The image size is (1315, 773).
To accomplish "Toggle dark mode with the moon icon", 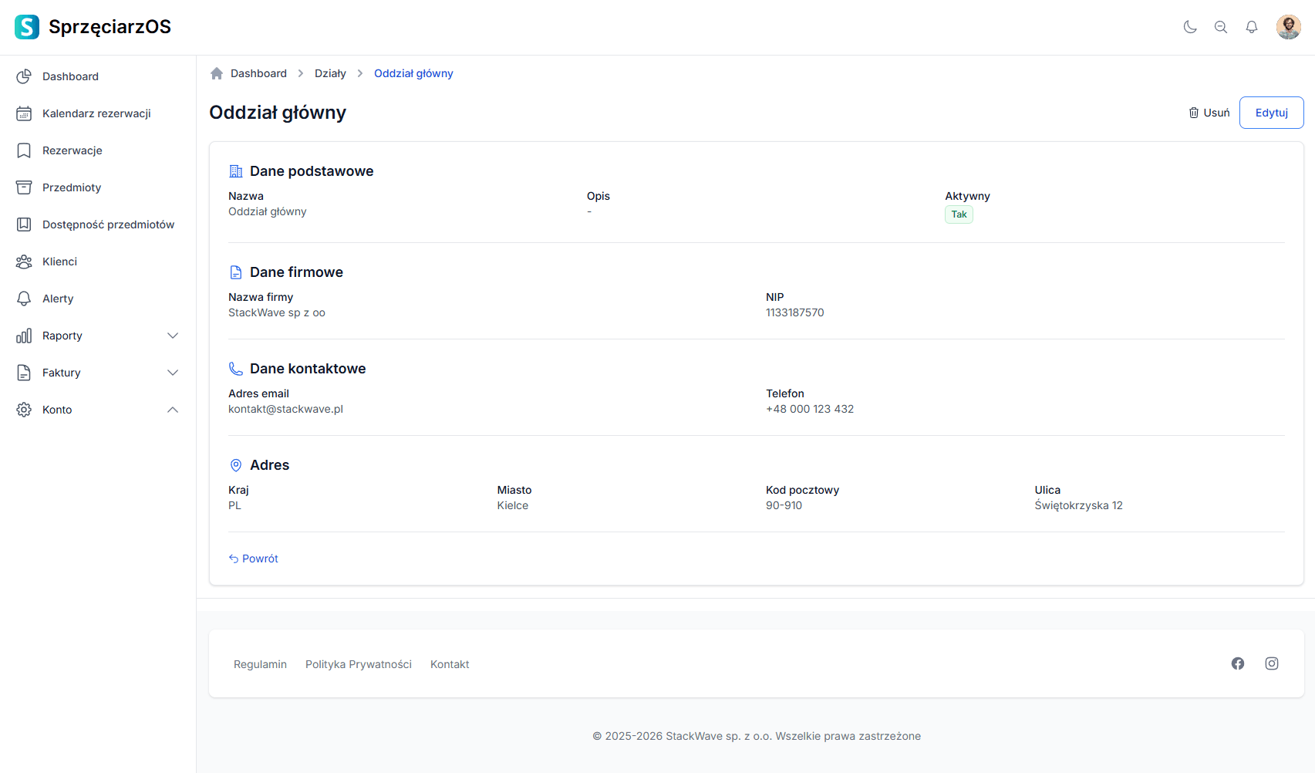I will (1190, 27).
